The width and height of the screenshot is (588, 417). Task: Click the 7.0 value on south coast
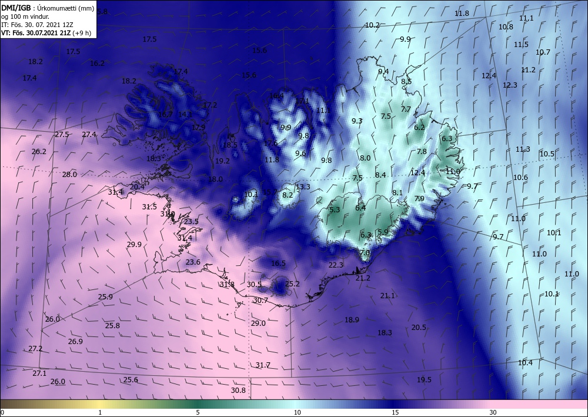point(365,253)
